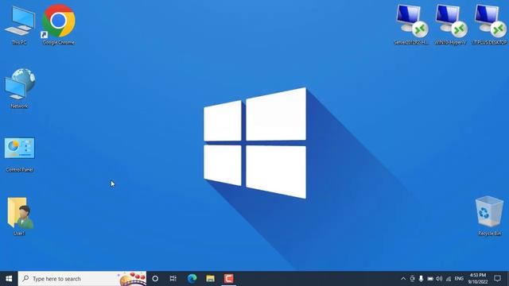
Task: Change the ENG input language
Action: (459, 279)
